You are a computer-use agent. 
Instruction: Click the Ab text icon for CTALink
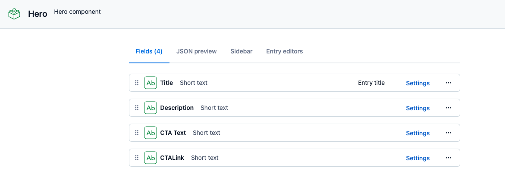coord(151,158)
